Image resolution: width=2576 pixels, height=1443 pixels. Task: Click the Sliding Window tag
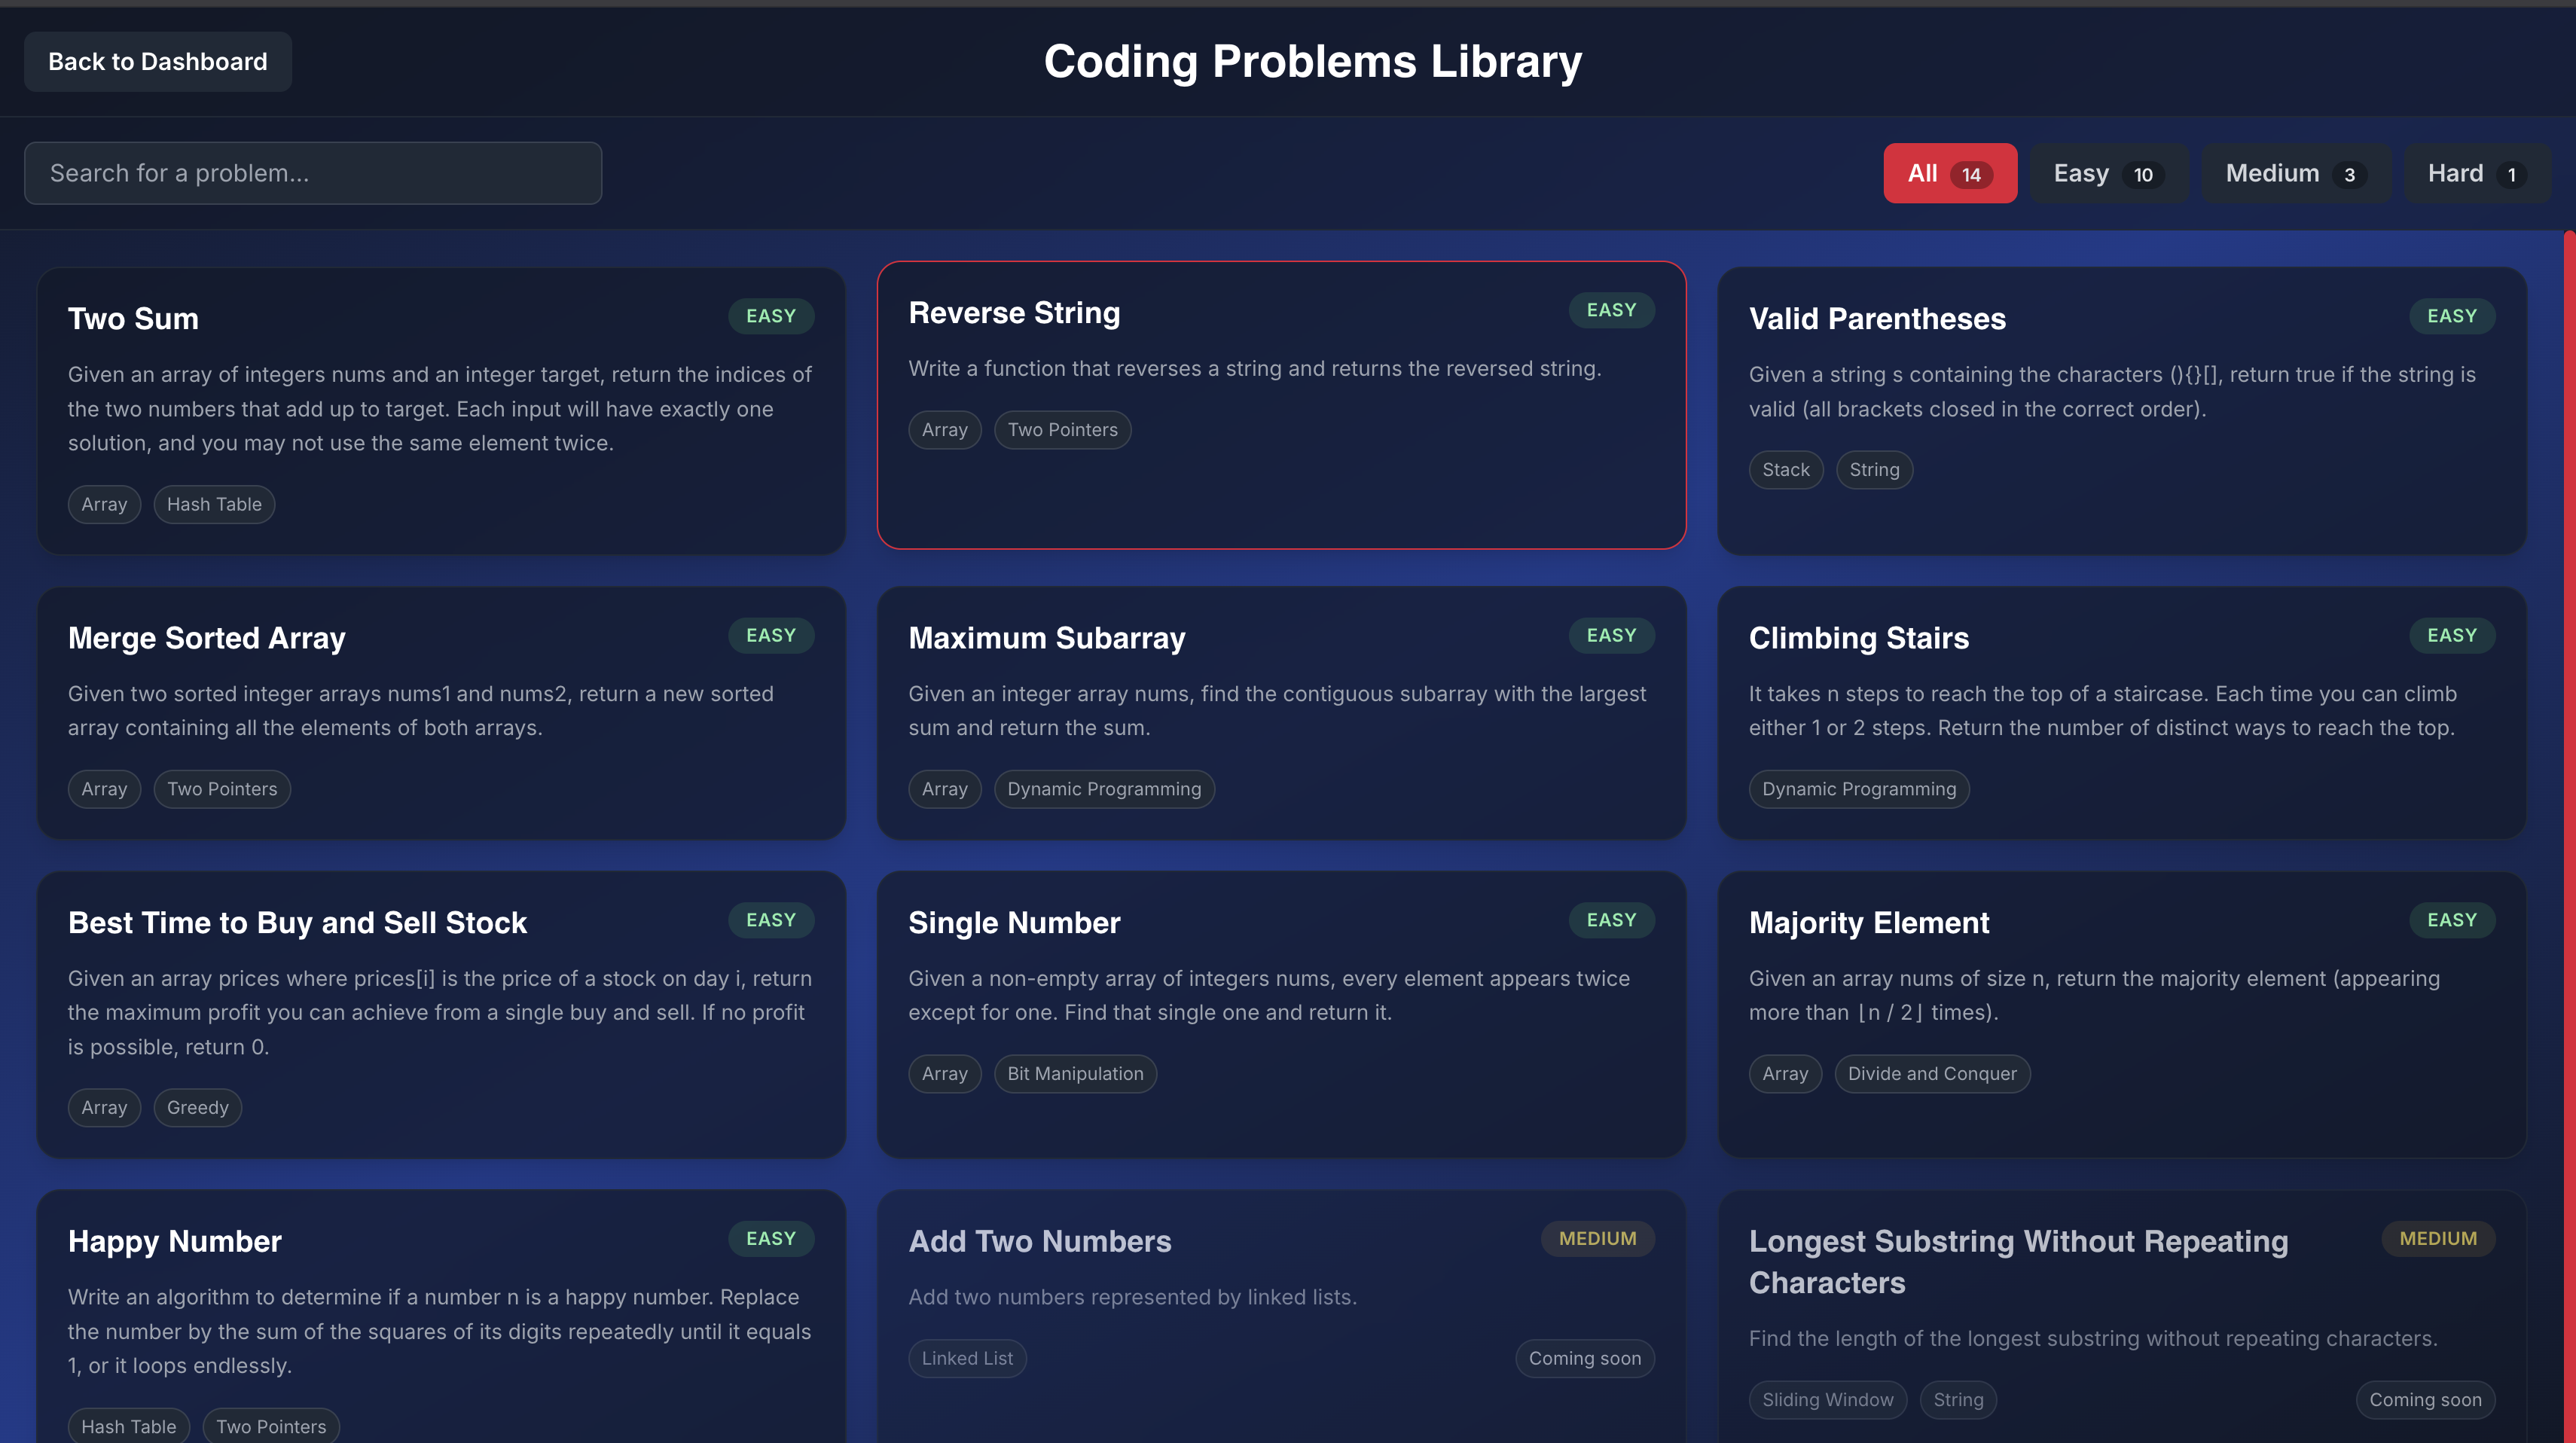[1826, 1399]
